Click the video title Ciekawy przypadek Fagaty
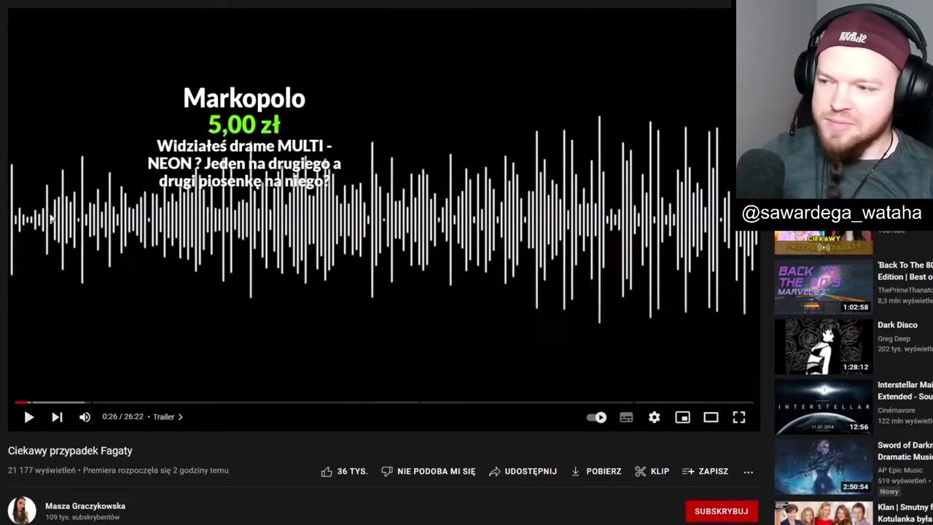This screenshot has width=933, height=525. [70, 451]
